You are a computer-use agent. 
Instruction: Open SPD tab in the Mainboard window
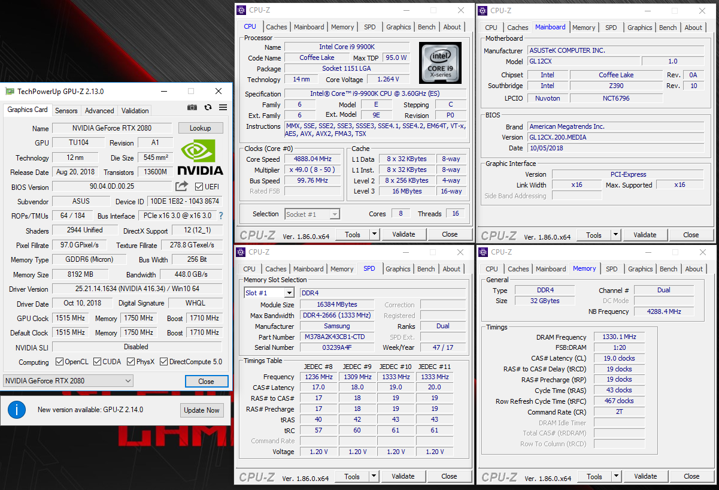[611, 28]
